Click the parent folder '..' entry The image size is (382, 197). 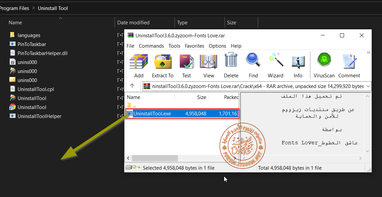[x=131, y=106]
